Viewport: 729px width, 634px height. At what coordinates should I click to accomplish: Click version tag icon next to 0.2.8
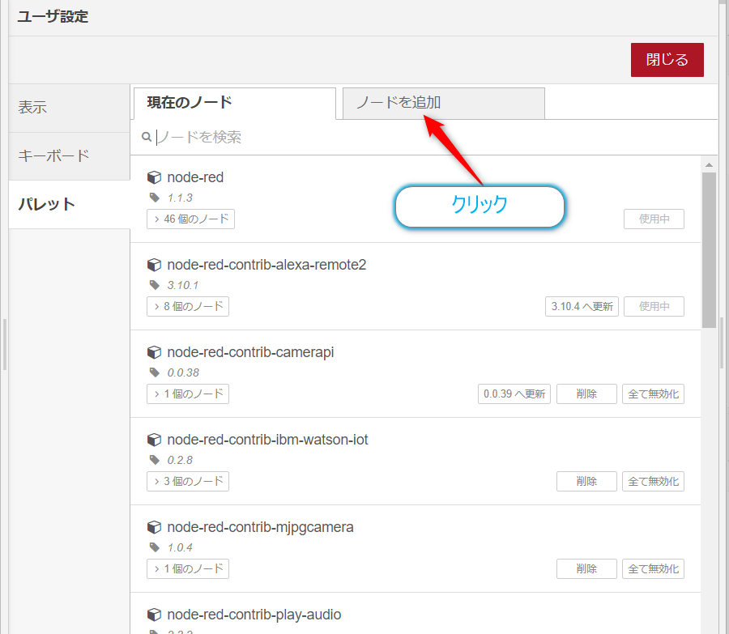155,460
